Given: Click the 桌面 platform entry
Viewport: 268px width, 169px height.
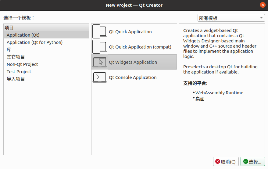Looking at the screenshot, I should point(200,99).
